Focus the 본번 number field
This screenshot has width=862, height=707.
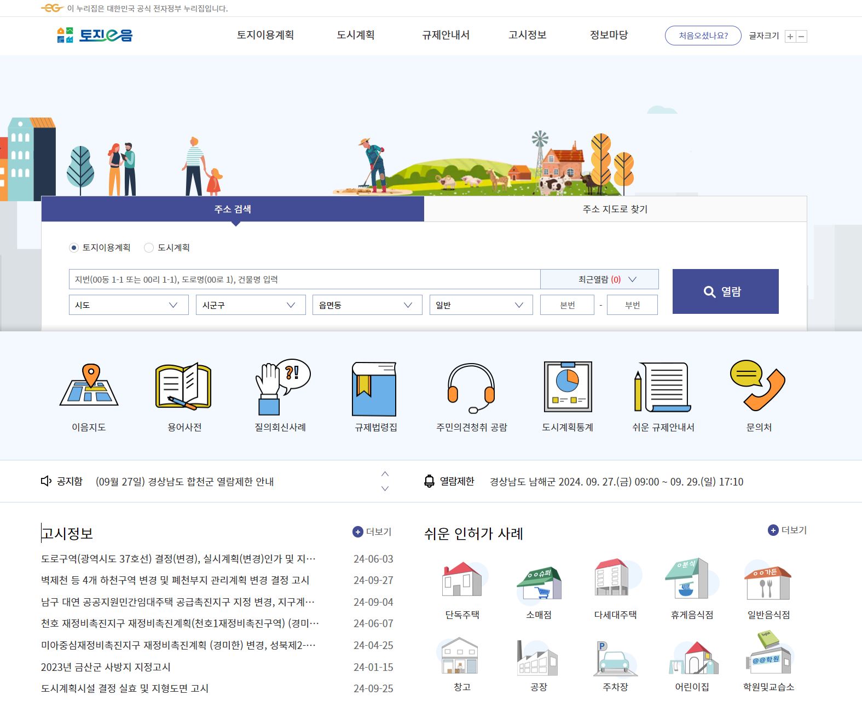coord(567,305)
